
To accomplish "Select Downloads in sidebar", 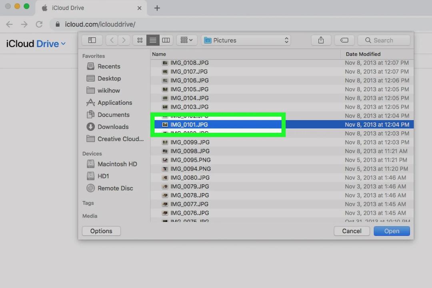I will (x=108, y=127).
